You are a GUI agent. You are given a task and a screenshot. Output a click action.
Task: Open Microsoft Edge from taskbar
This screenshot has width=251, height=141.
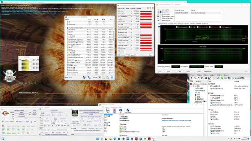pos(115,139)
